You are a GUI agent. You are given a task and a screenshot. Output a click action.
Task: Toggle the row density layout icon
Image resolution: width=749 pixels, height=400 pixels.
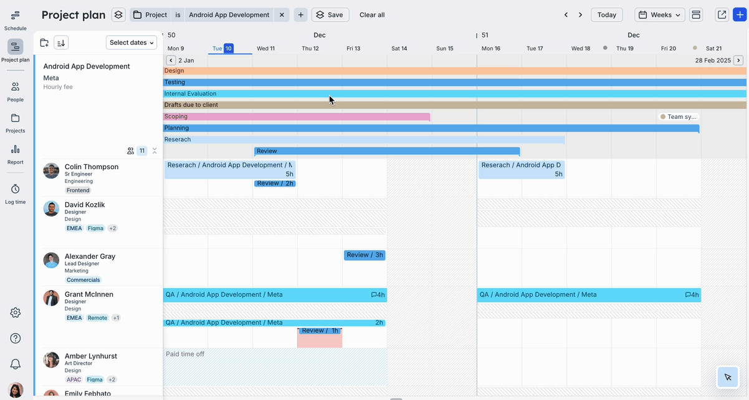tap(696, 15)
